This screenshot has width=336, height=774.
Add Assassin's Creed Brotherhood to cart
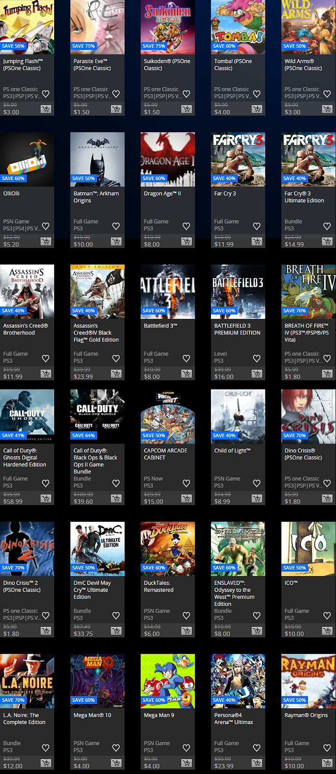[46, 373]
